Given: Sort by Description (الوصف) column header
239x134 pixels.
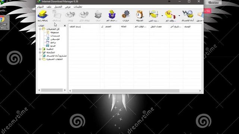Looking at the screenshot, I should coord(192,26).
